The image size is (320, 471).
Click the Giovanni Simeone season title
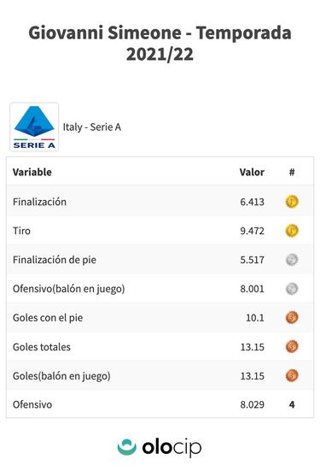(160, 44)
